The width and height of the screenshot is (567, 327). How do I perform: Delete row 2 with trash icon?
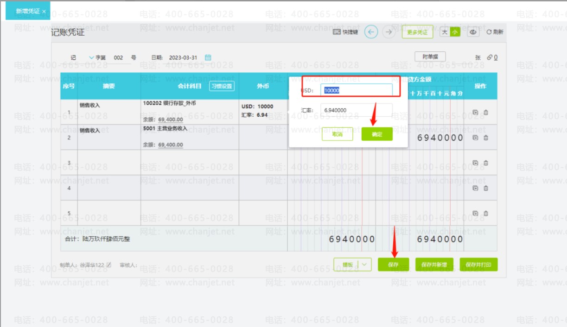tap(486, 138)
